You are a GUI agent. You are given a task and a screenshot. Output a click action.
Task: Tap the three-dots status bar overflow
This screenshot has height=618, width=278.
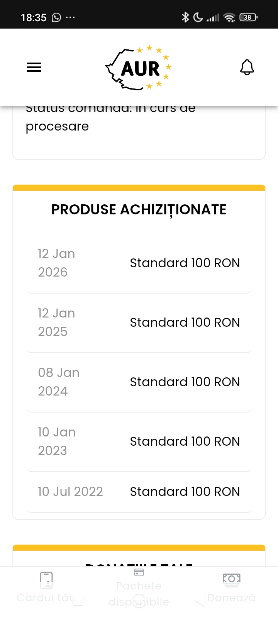tap(70, 17)
